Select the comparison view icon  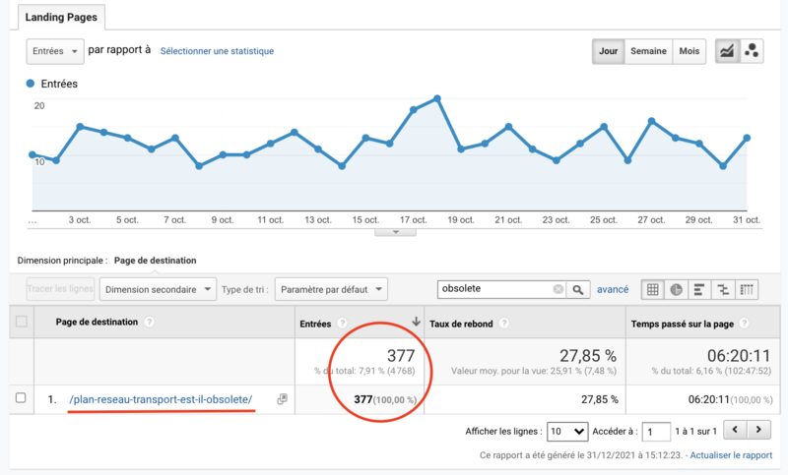723,289
